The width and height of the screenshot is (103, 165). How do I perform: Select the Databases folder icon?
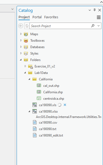26,47
